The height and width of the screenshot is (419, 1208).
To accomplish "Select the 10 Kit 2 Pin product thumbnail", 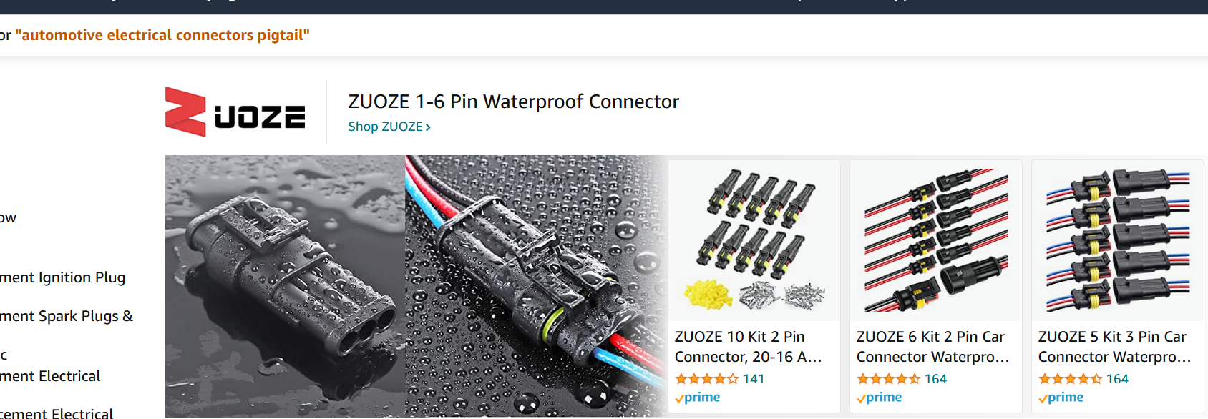I will point(754,240).
